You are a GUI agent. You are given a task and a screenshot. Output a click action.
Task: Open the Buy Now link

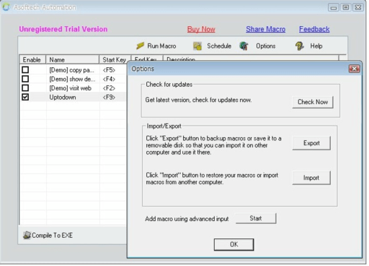201,29
